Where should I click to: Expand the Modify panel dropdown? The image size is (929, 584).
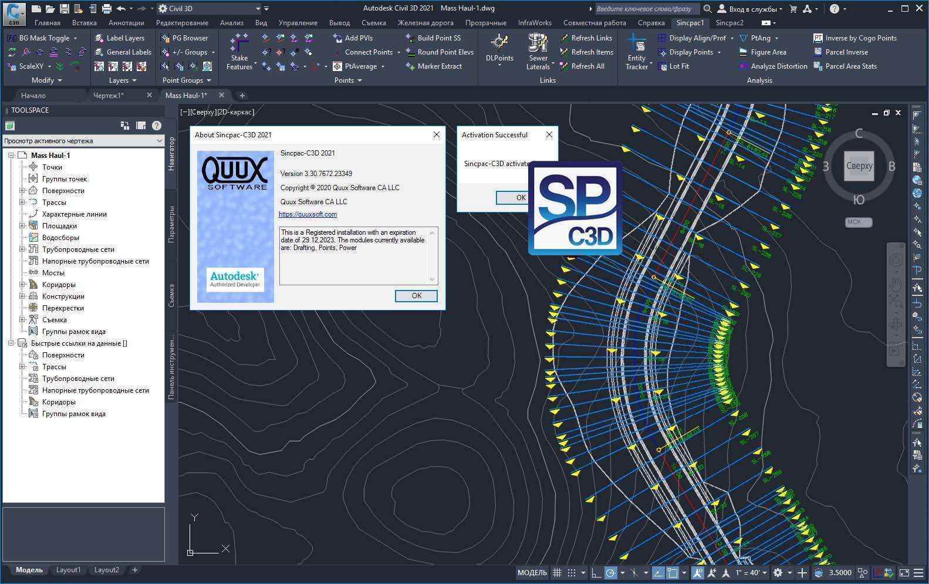point(46,80)
